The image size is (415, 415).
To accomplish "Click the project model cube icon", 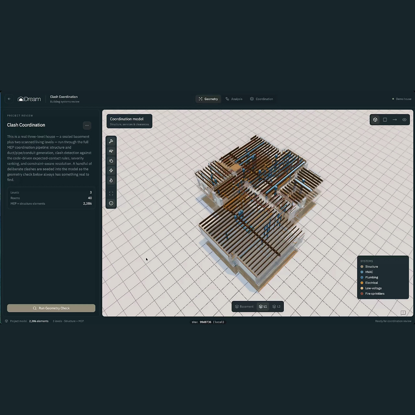I will tap(6, 321).
